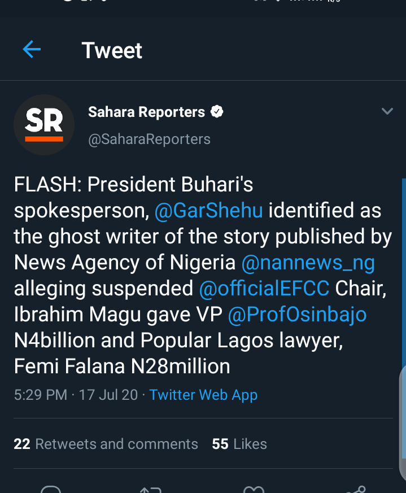The image size is (406, 493).
Task: Reply to the tweet with comment icon
Action: point(51,489)
